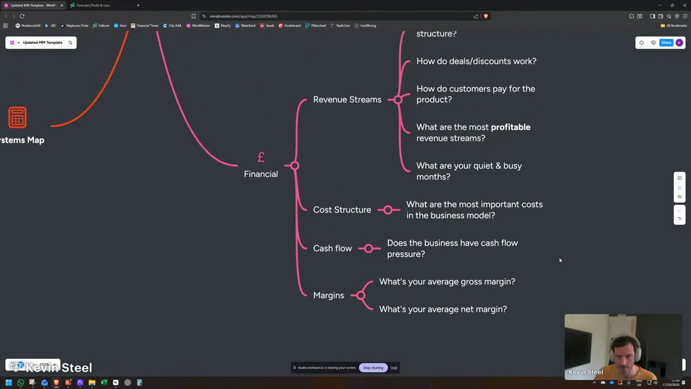691x389 pixels.
Task: Open LessWrong bookmark
Action: (365, 25)
